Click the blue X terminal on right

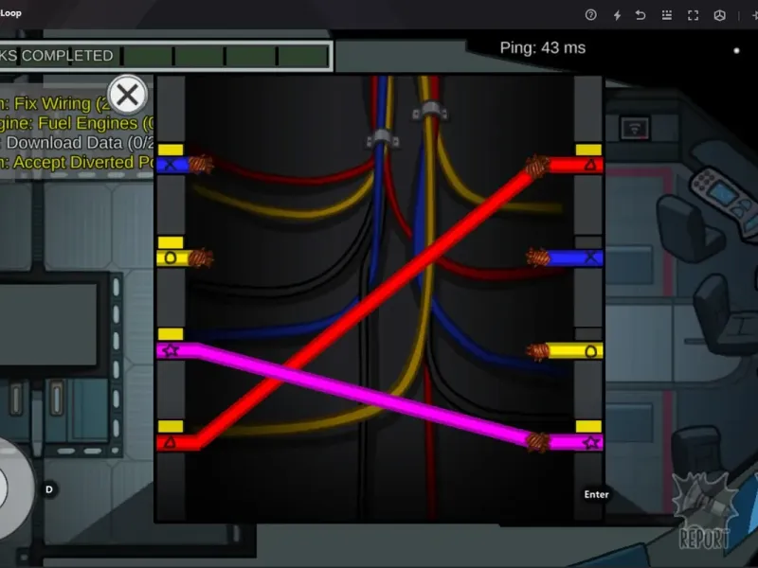pyautogui.click(x=565, y=257)
